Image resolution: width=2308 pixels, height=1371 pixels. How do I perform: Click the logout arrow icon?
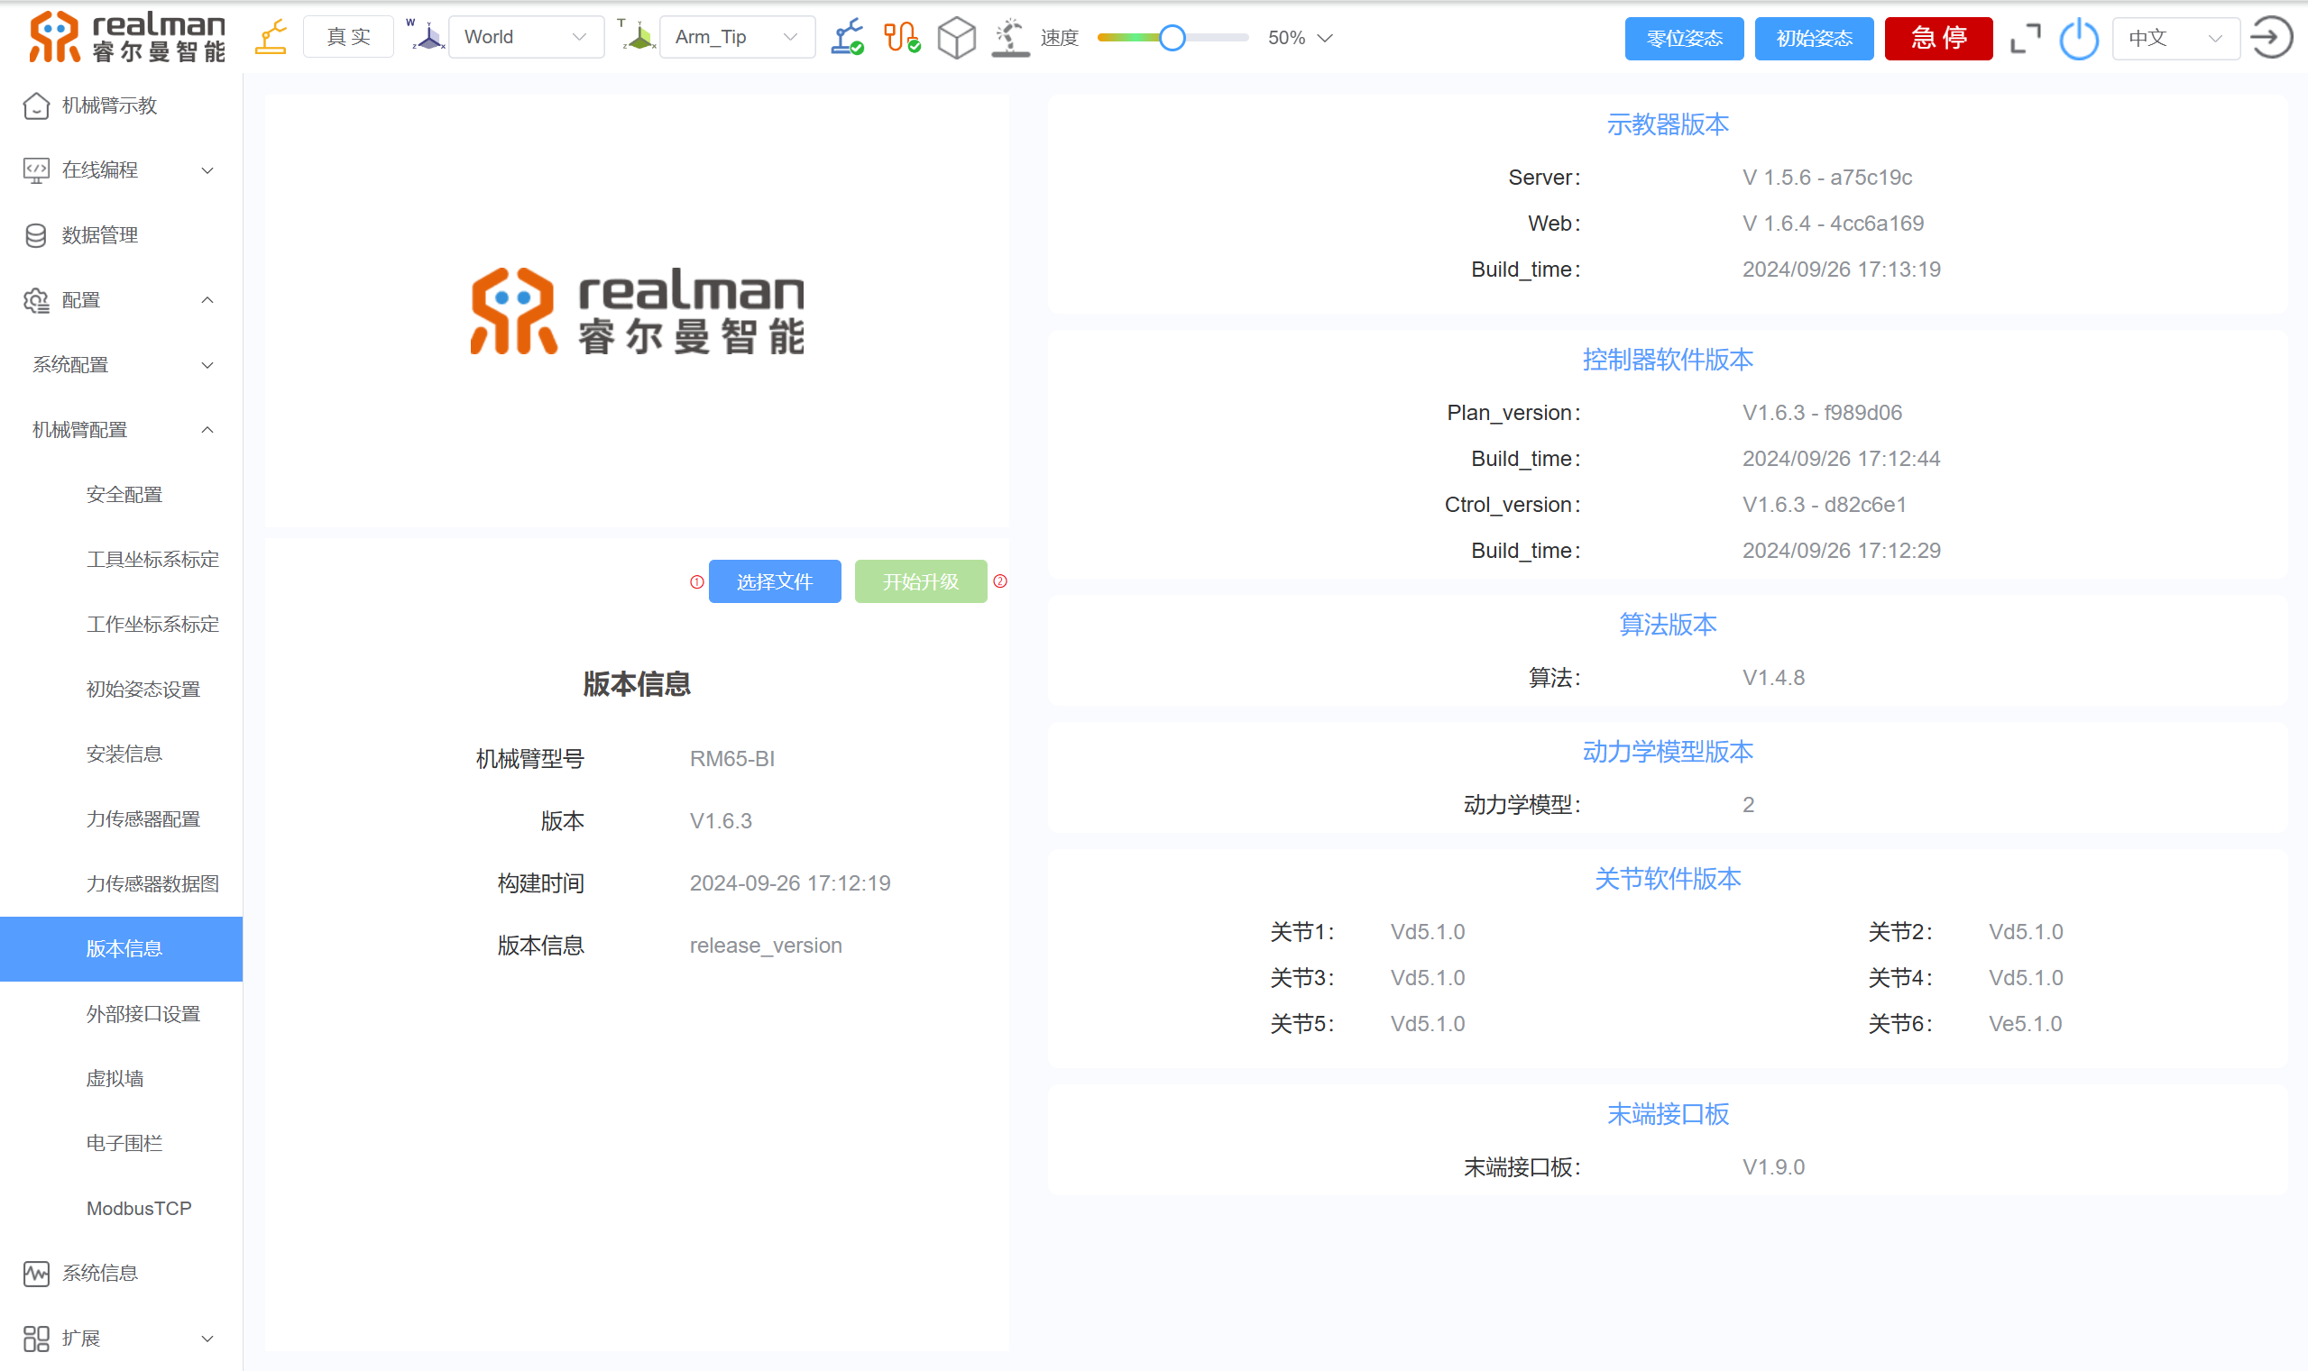(x=2270, y=38)
